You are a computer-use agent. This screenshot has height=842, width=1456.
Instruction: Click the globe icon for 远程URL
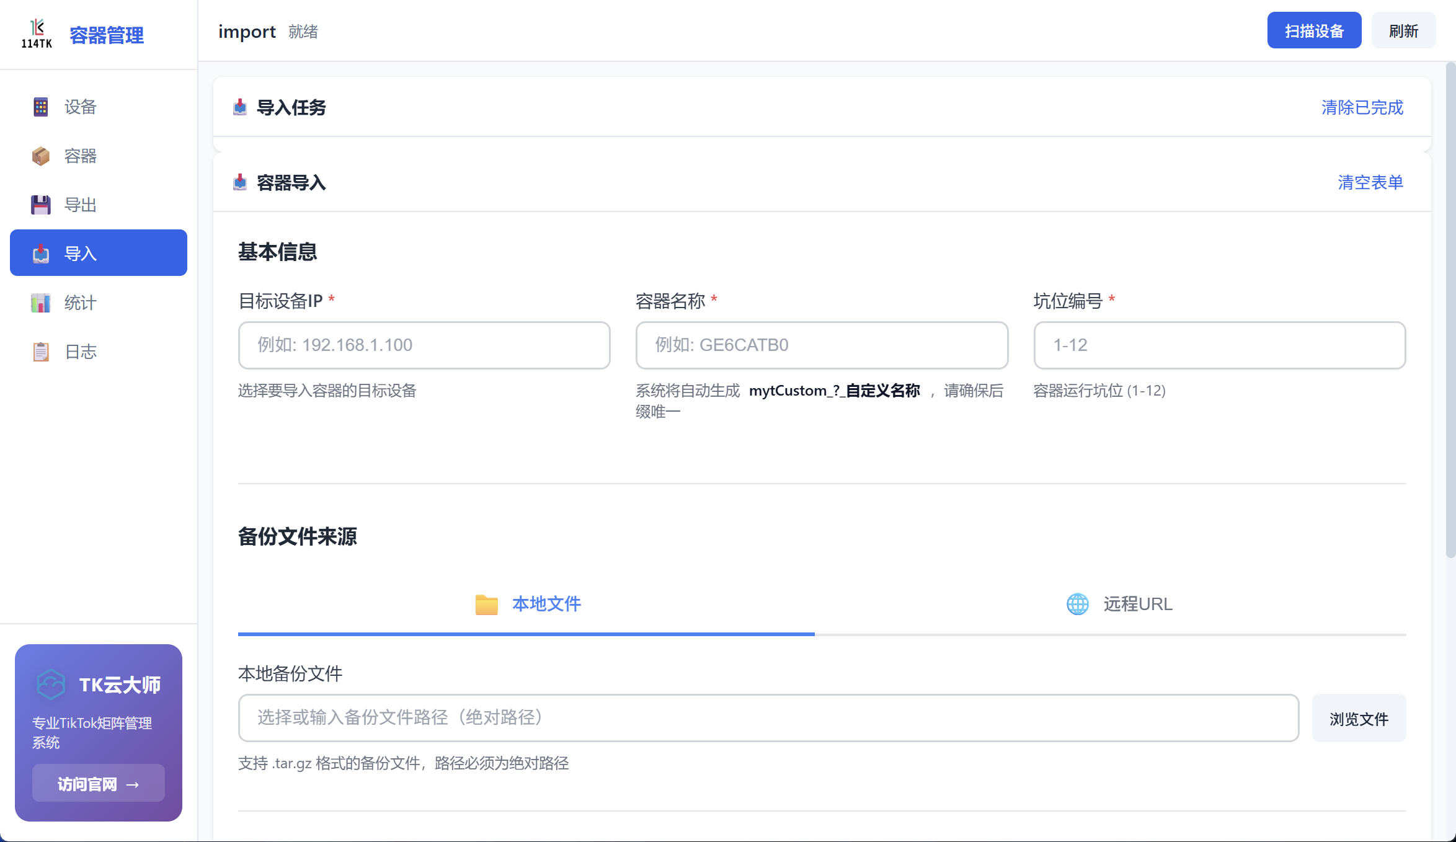pyautogui.click(x=1077, y=604)
